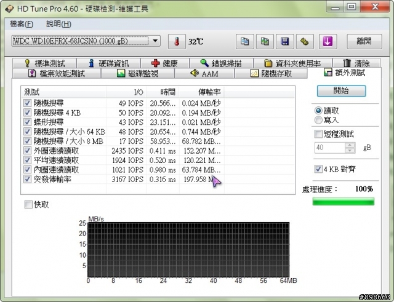Toggle the 4 KB 對齊 checkbox
The width and height of the screenshot is (394, 302).
(318, 169)
